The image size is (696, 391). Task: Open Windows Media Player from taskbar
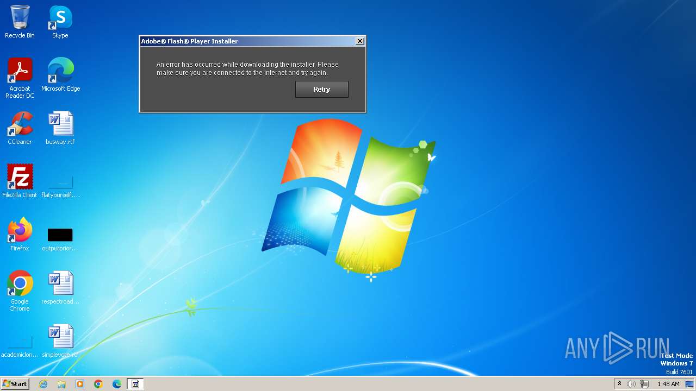coord(80,384)
